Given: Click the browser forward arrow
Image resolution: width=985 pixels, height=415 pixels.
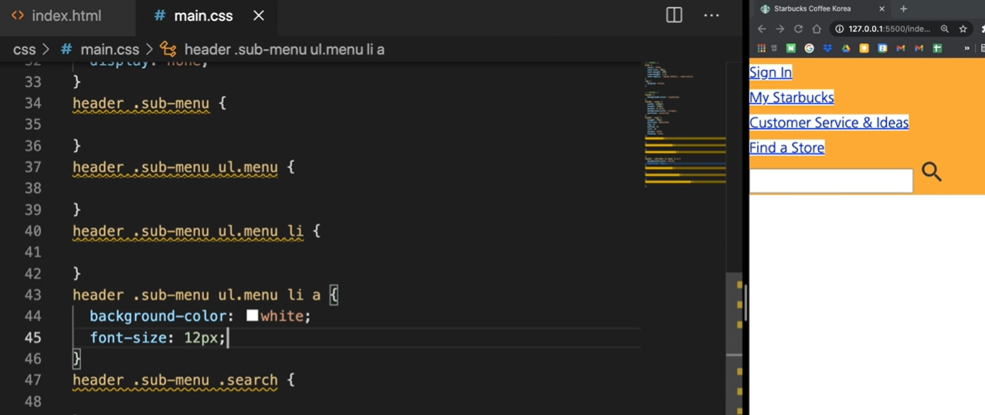Looking at the screenshot, I should tap(780, 29).
